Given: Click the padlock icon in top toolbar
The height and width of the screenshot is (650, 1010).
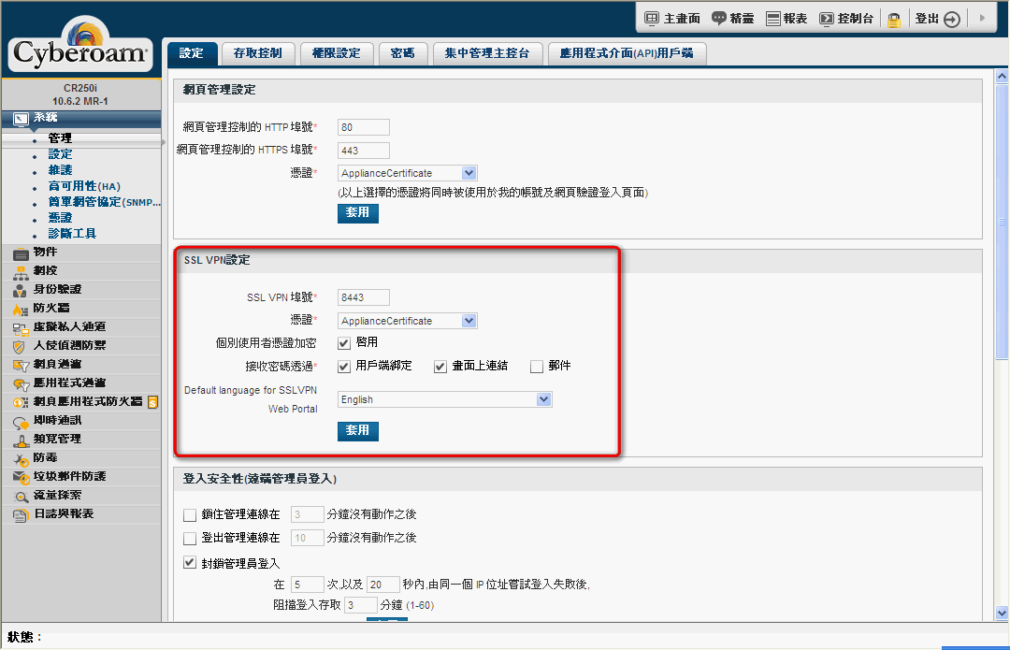Looking at the screenshot, I should coord(893,20).
